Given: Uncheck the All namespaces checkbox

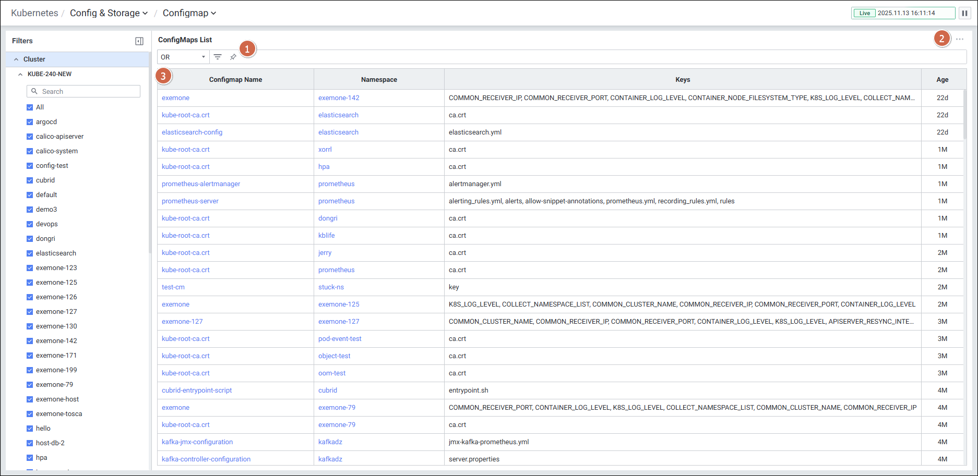Looking at the screenshot, I should click(30, 107).
